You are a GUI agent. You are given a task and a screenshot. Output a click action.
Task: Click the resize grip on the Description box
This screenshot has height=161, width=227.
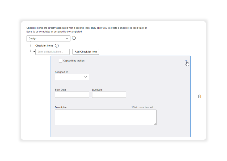pos(155,123)
